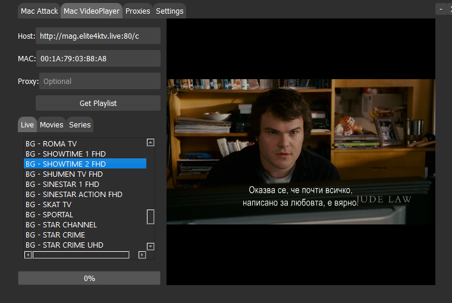Screen dimensions: 452x303
Task: Choose BG - SHUMEN TV FHD
Action: point(85,174)
